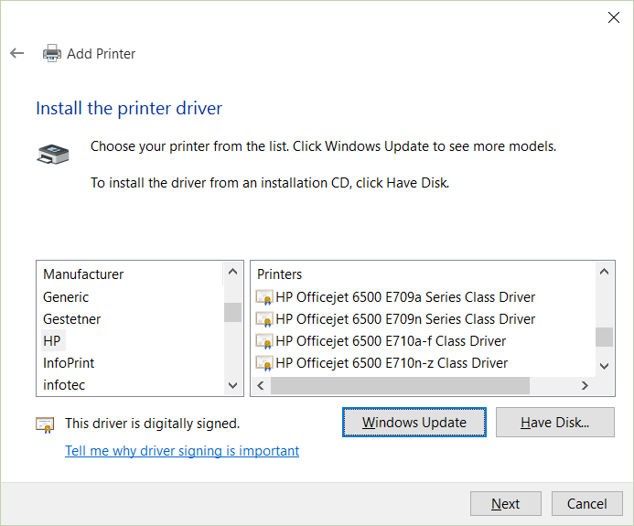Click the Windows Update button

[x=414, y=422]
